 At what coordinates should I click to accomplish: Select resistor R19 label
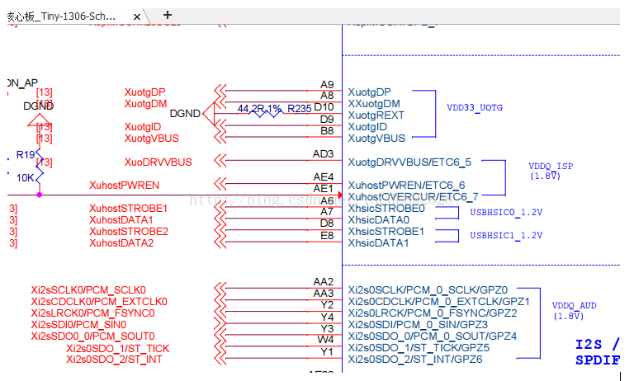pos(26,155)
